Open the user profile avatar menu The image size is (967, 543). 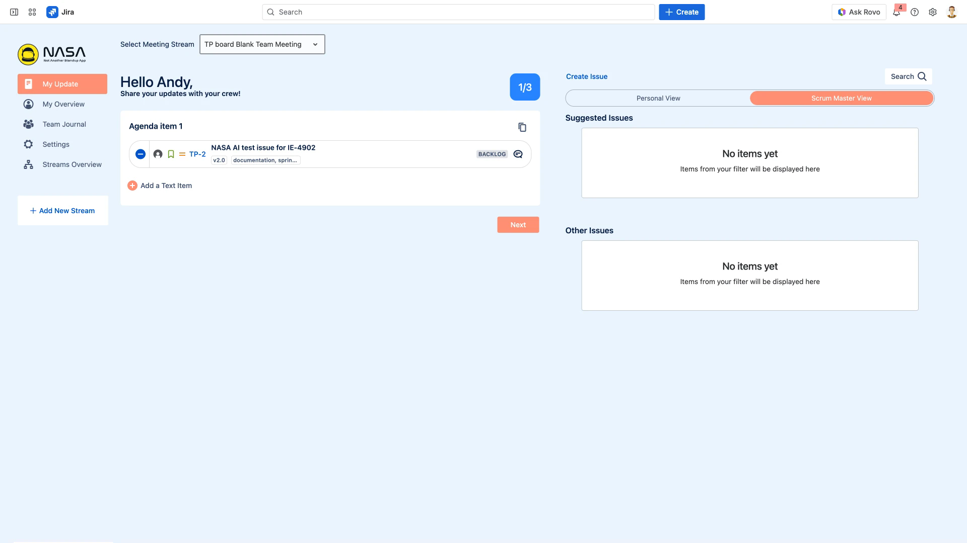[951, 12]
